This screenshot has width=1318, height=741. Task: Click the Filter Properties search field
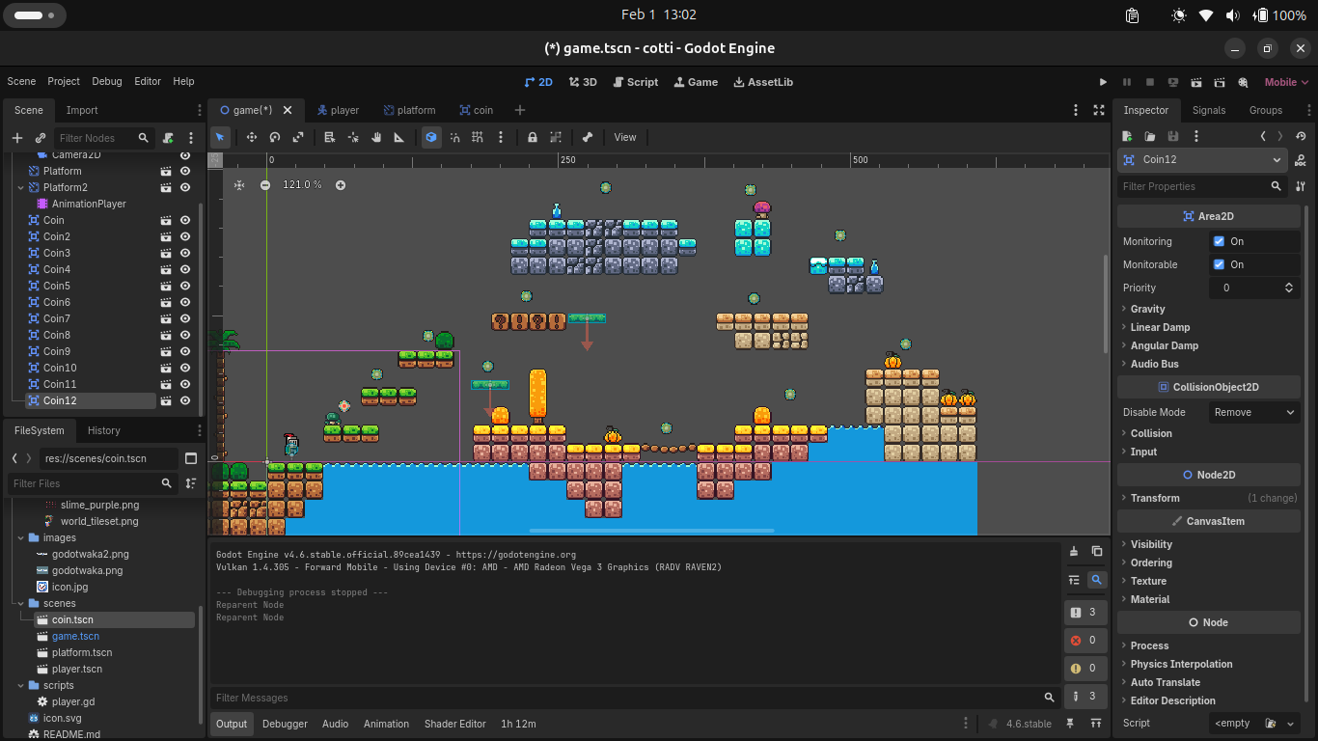click(x=1194, y=186)
